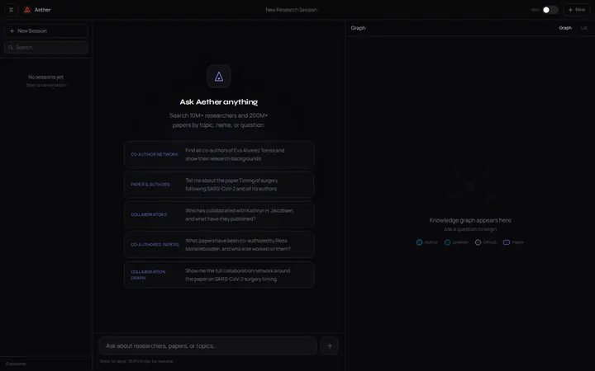Select the Collaborators suggestion about Kathryn H. Jacobsen

click(219, 214)
